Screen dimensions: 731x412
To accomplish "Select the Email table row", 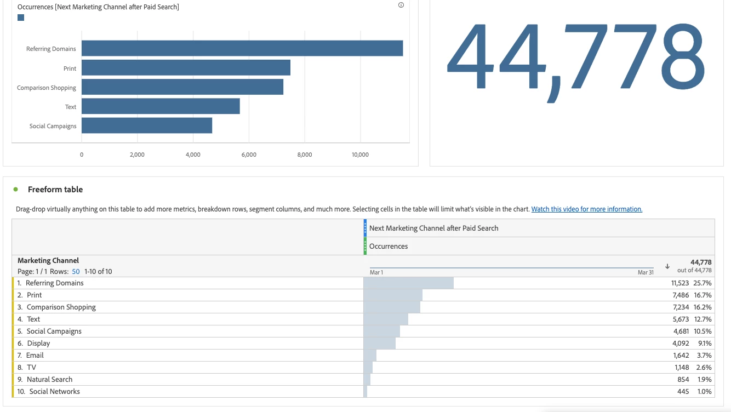I will click(363, 356).
